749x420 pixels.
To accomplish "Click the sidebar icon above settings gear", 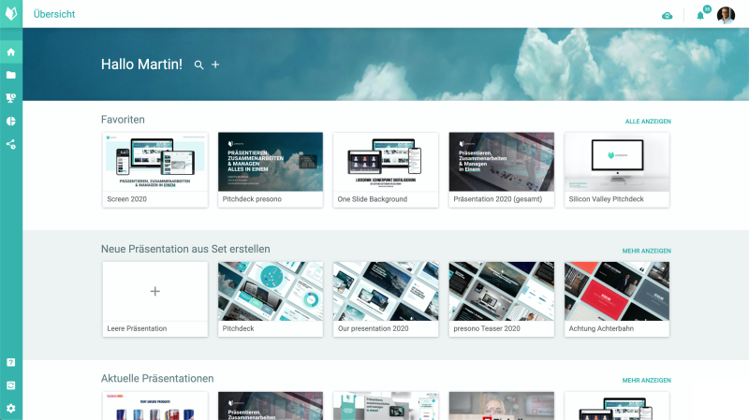I will (11, 385).
